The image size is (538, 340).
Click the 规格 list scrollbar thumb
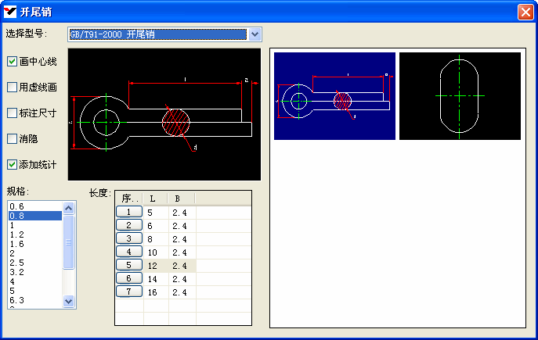(69, 242)
